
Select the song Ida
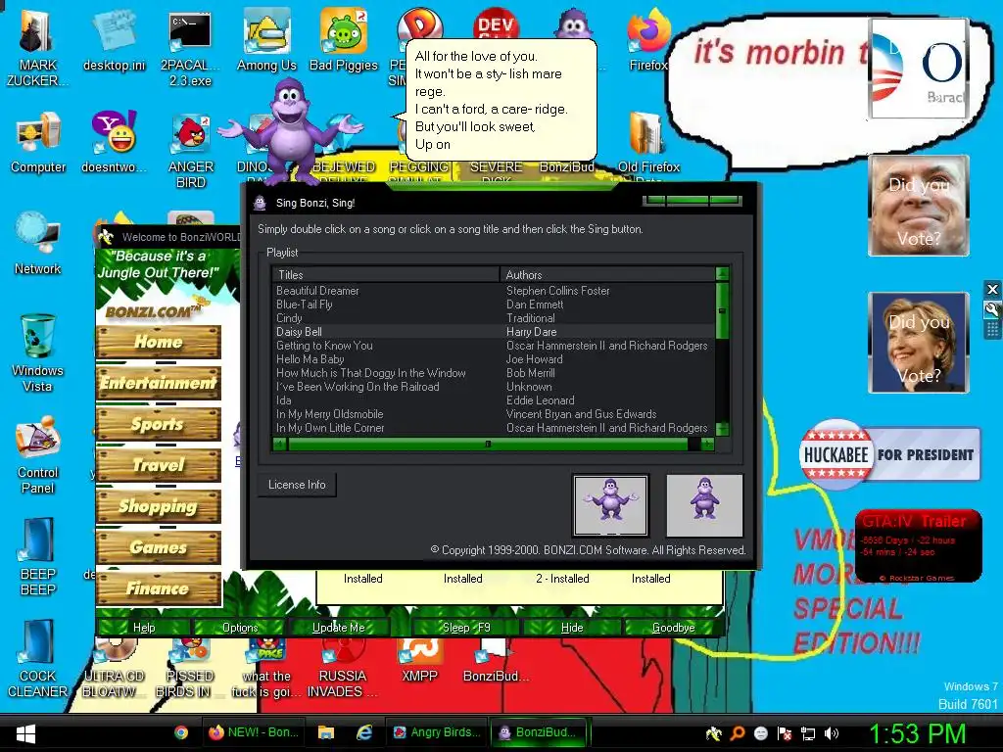coord(494,400)
